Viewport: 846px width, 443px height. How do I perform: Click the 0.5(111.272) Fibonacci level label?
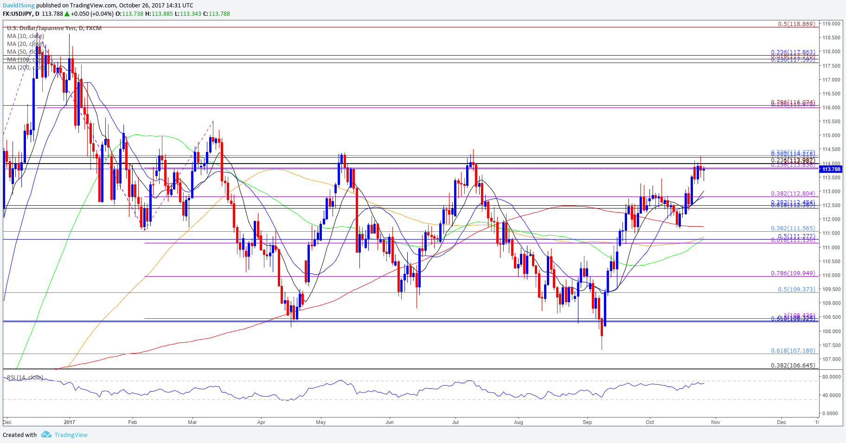(796, 236)
